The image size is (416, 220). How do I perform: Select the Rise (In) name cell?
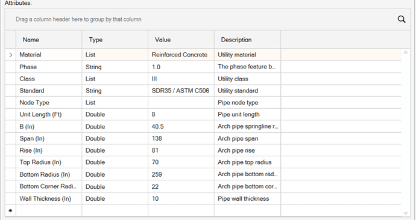49,150
